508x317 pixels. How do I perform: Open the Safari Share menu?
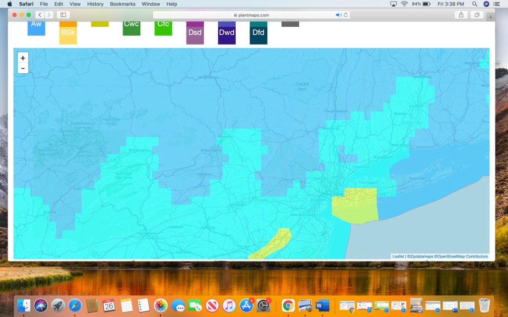click(x=461, y=15)
